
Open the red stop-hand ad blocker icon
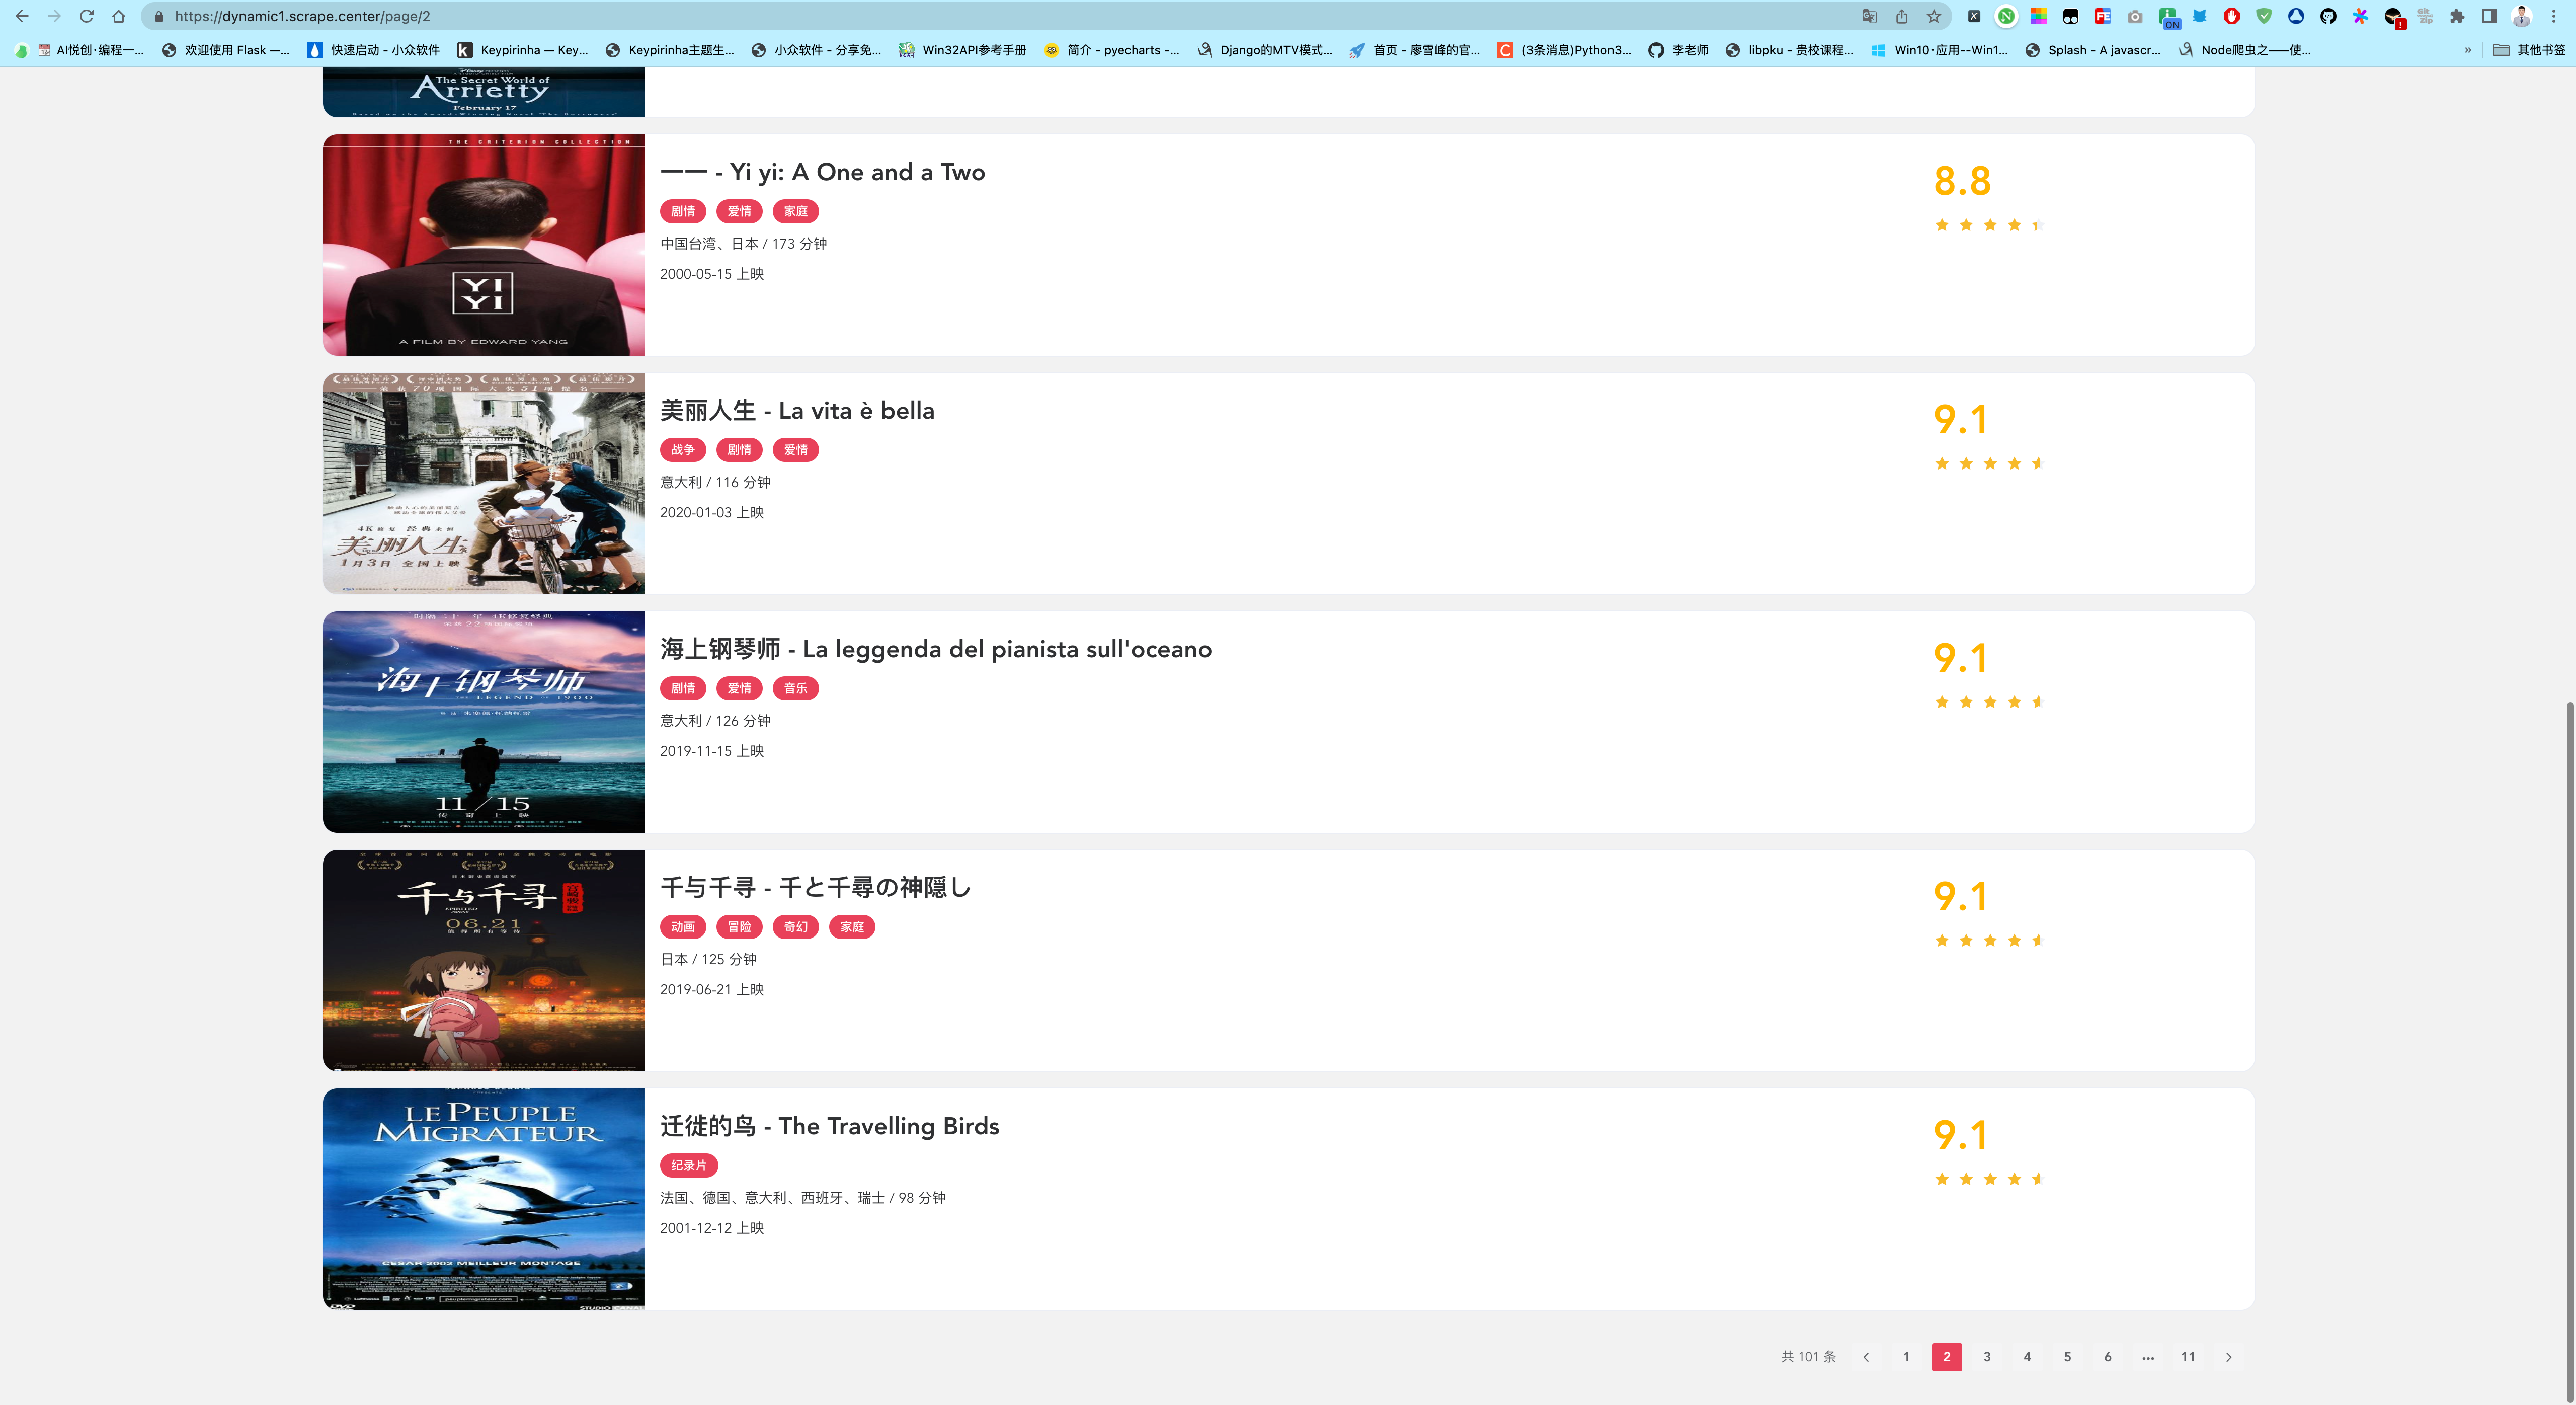pos(2231,16)
